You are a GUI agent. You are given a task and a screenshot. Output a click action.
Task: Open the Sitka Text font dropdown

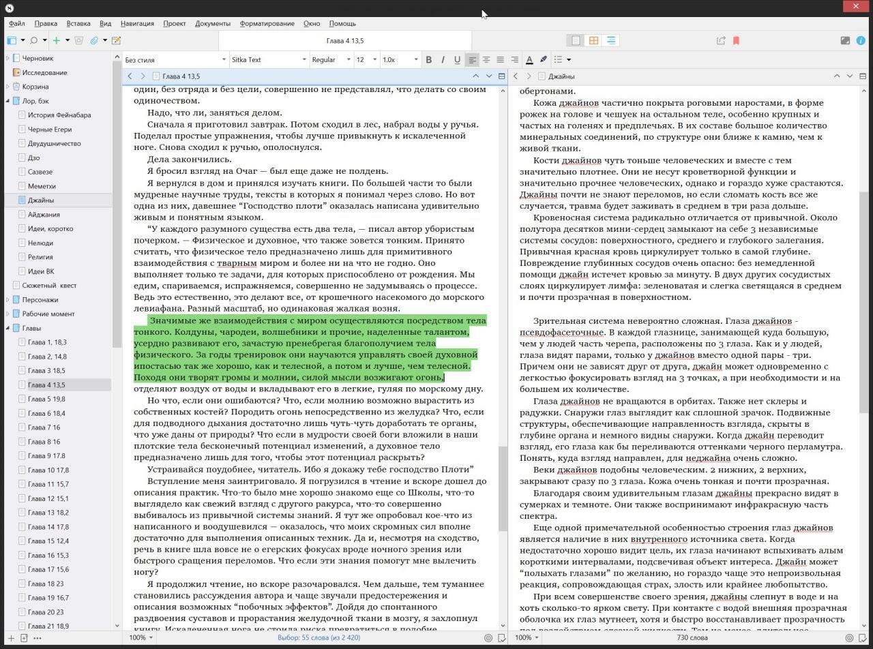[269, 59]
